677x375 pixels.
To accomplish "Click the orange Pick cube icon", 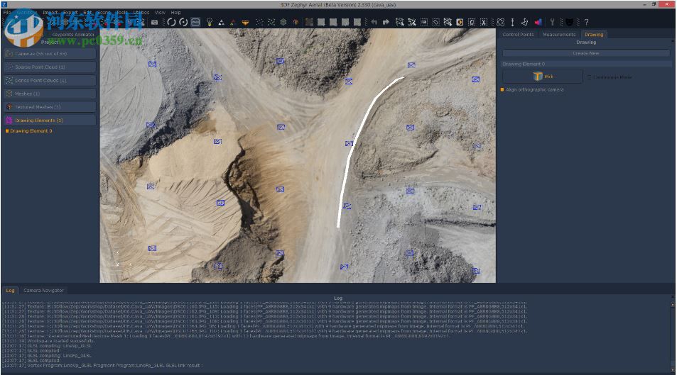I will coord(538,77).
